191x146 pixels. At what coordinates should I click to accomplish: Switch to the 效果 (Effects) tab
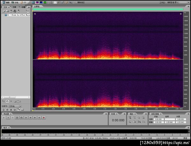point(14,7)
